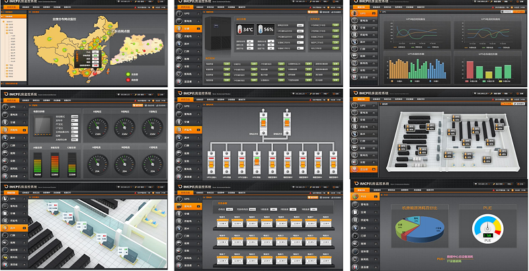
Task: Click the green legend dot below the Guangdong map
Action: (126, 75)
